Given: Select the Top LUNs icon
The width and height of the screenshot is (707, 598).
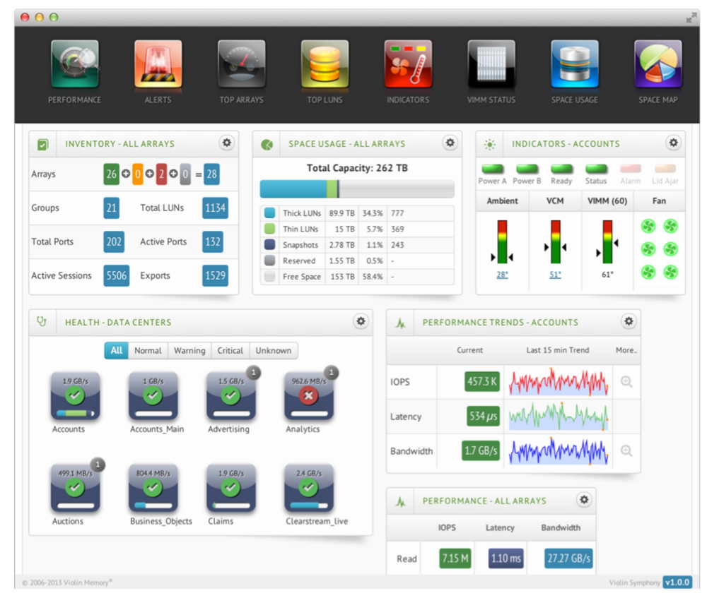Looking at the screenshot, I should pos(325,64).
